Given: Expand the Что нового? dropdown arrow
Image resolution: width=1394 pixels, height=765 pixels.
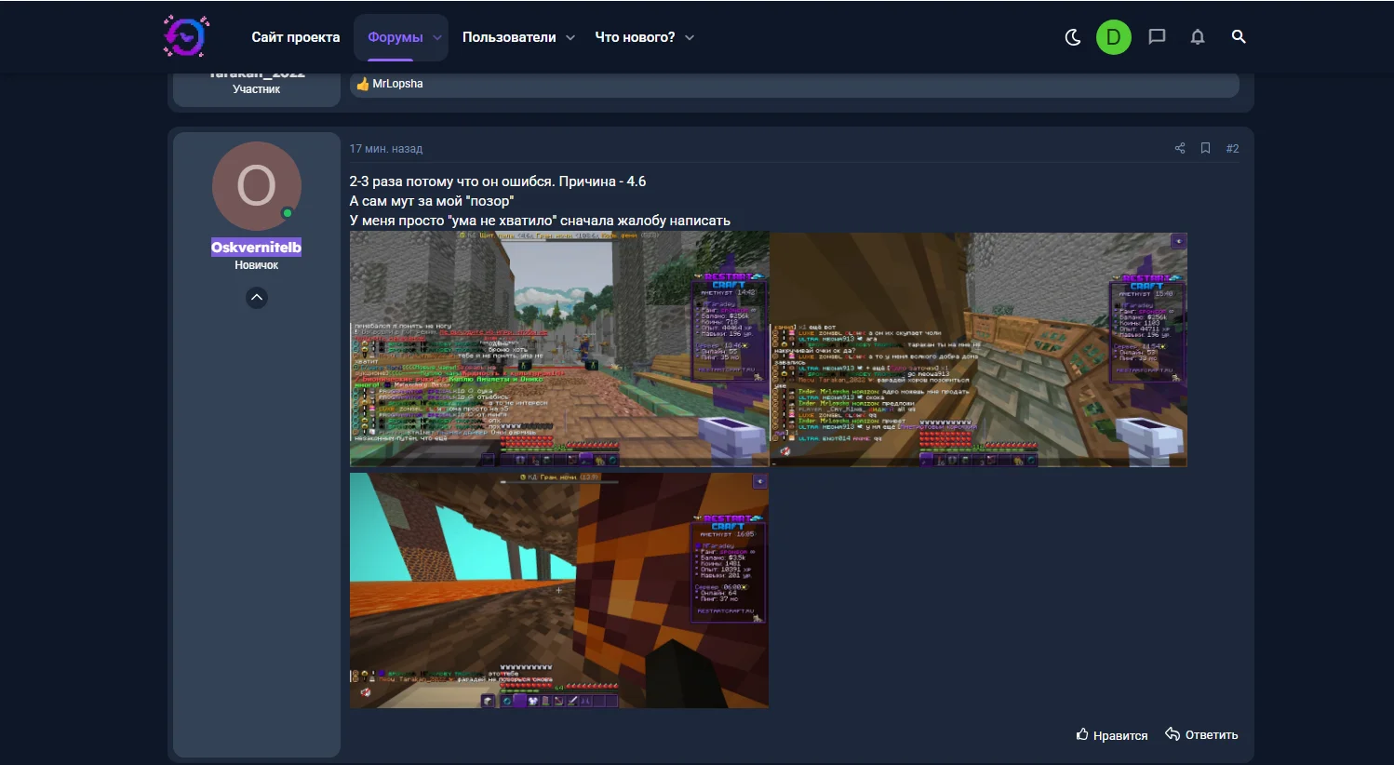Looking at the screenshot, I should point(690,38).
